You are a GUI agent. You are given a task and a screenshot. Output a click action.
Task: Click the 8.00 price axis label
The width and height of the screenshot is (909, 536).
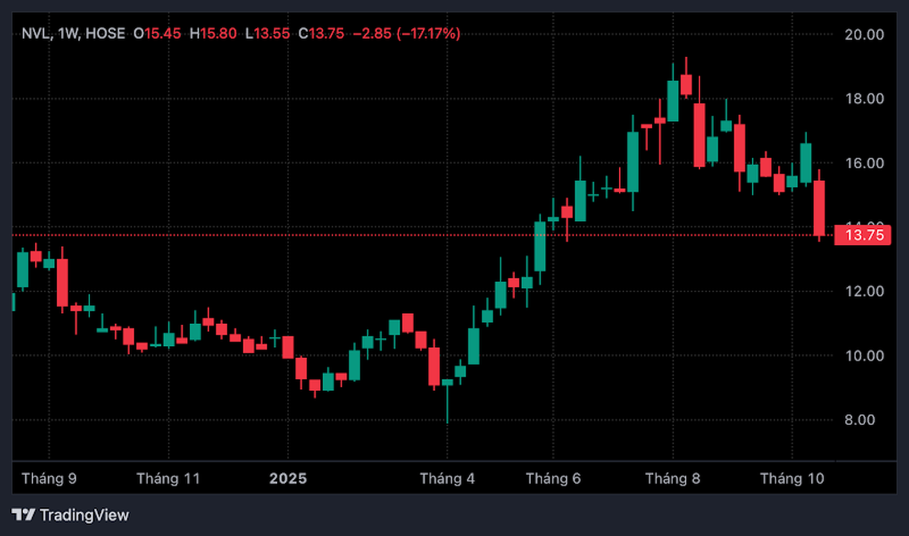(x=860, y=420)
